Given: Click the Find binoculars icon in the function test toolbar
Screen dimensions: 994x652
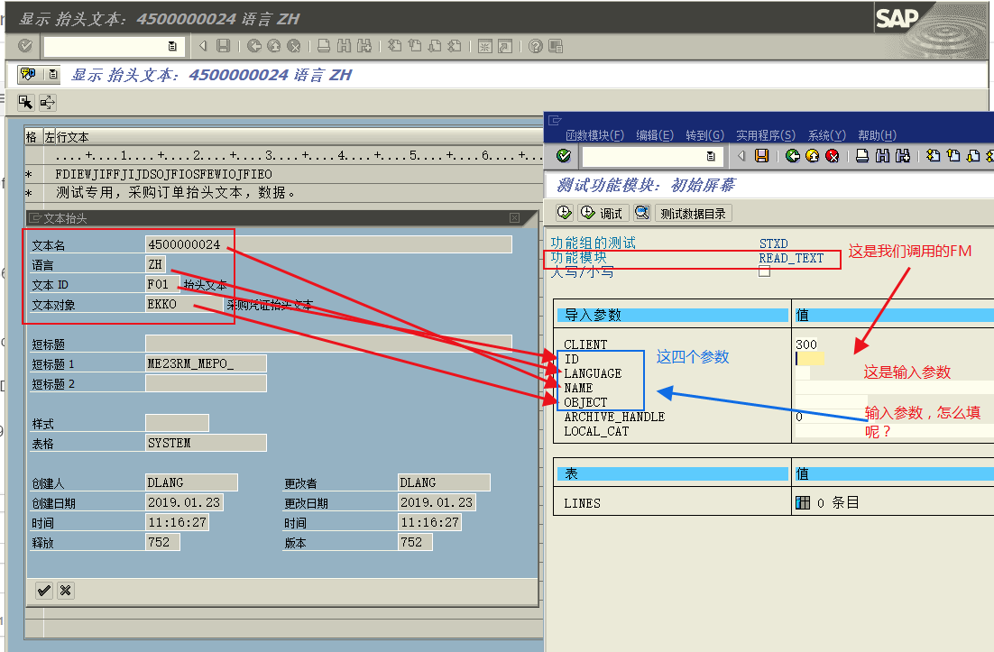Looking at the screenshot, I should point(882,156).
